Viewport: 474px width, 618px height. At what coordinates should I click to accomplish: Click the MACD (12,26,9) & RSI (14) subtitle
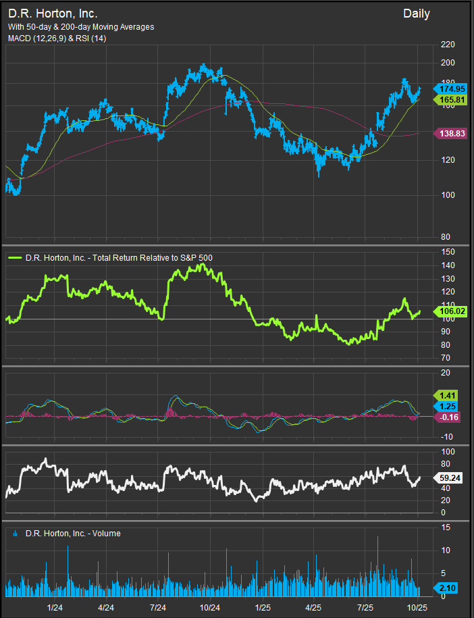[x=57, y=38]
